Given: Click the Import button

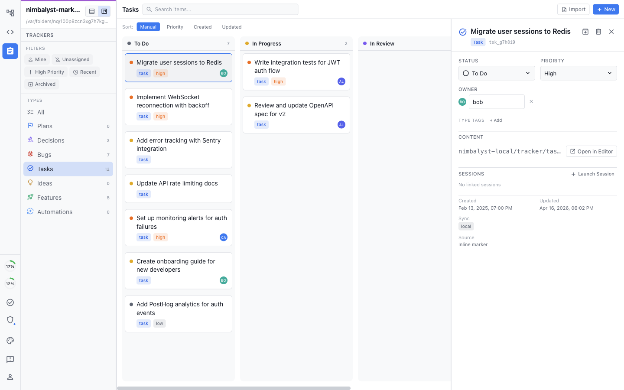Looking at the screenshot, I should tap(573, 10).
